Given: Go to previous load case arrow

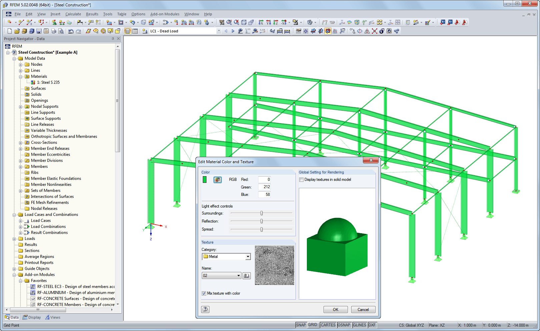Looking at the screenshot, I should 226,31.
